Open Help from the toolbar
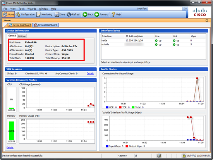 pos(116,14)
